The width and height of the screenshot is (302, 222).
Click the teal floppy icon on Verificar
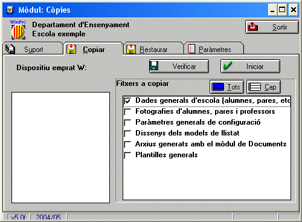pos(154,66)
